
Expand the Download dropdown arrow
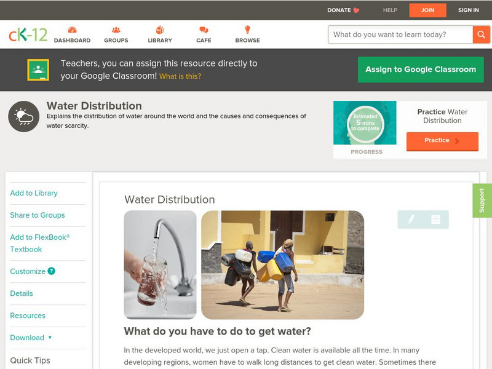click(50, 338)
